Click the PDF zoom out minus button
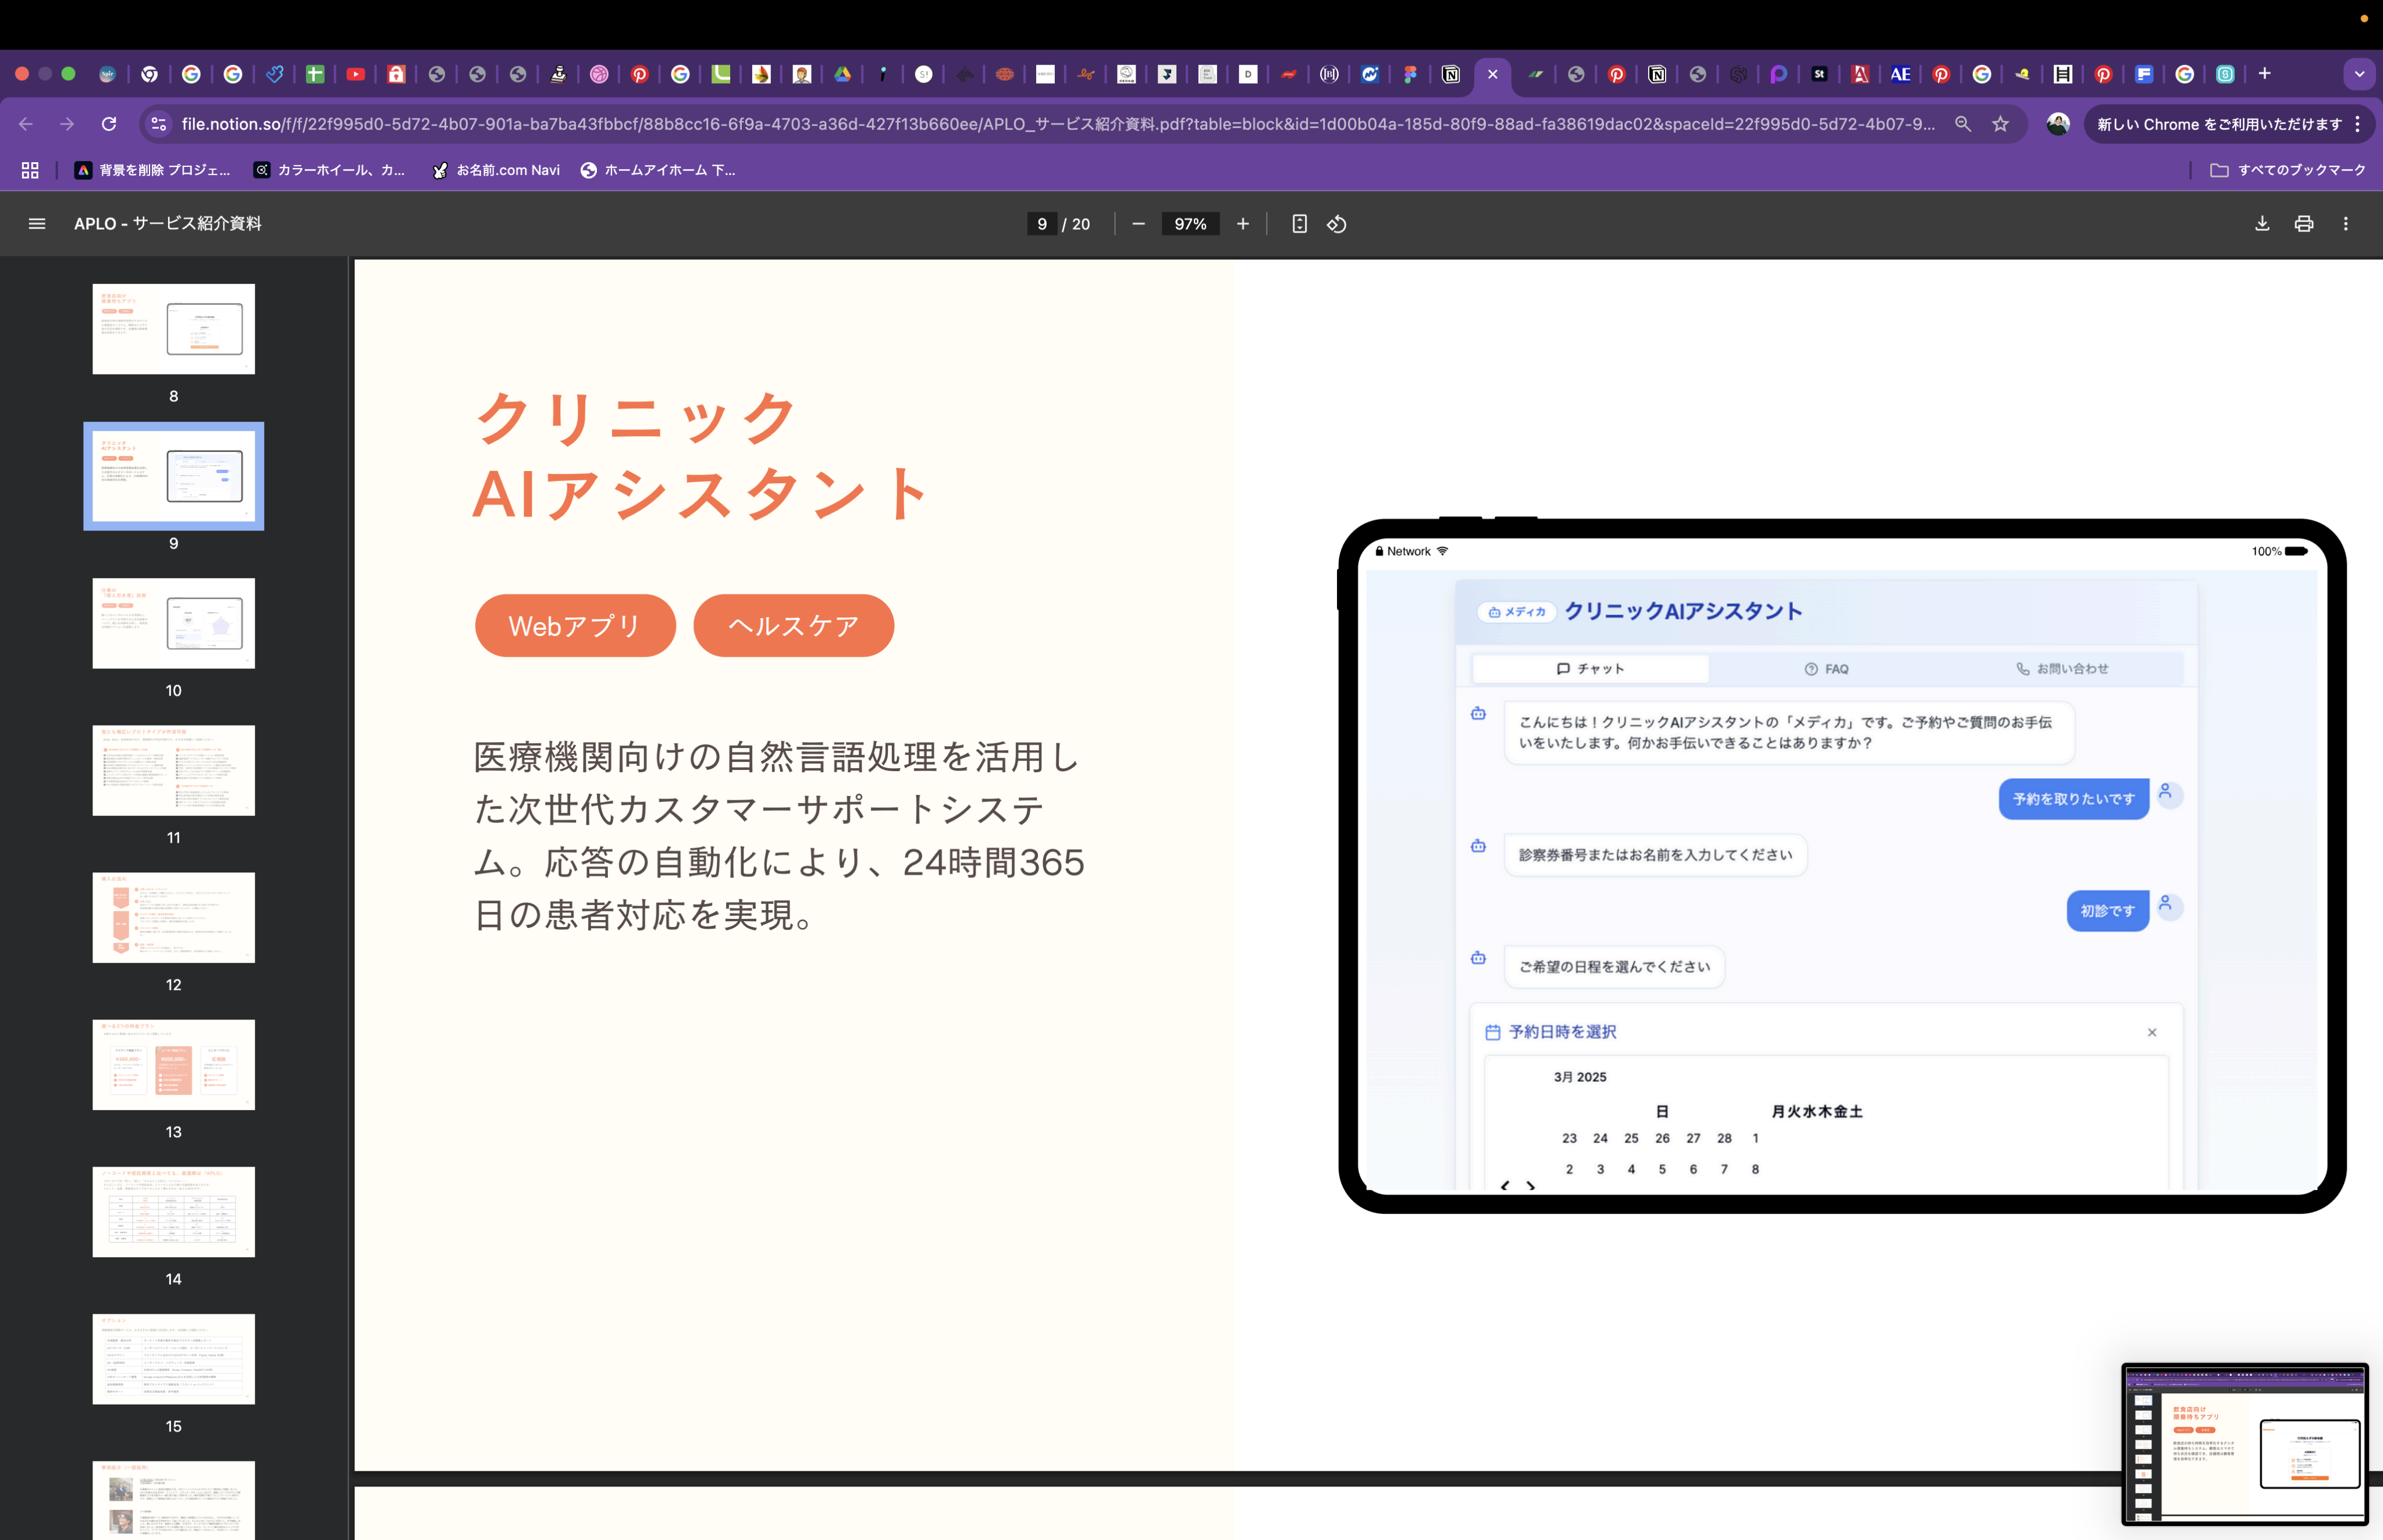Viewport: 2383px width, 1540px height. pyautogui.click(x=1137, y=224)
